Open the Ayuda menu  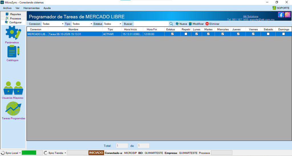coord(47,8)
